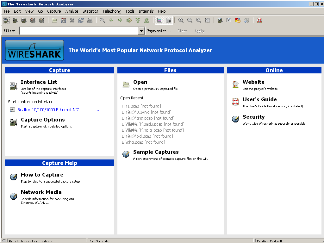Click the Security entry under Online
The image size is (324, 243).
pyautogui.click(x=253, y=117)
